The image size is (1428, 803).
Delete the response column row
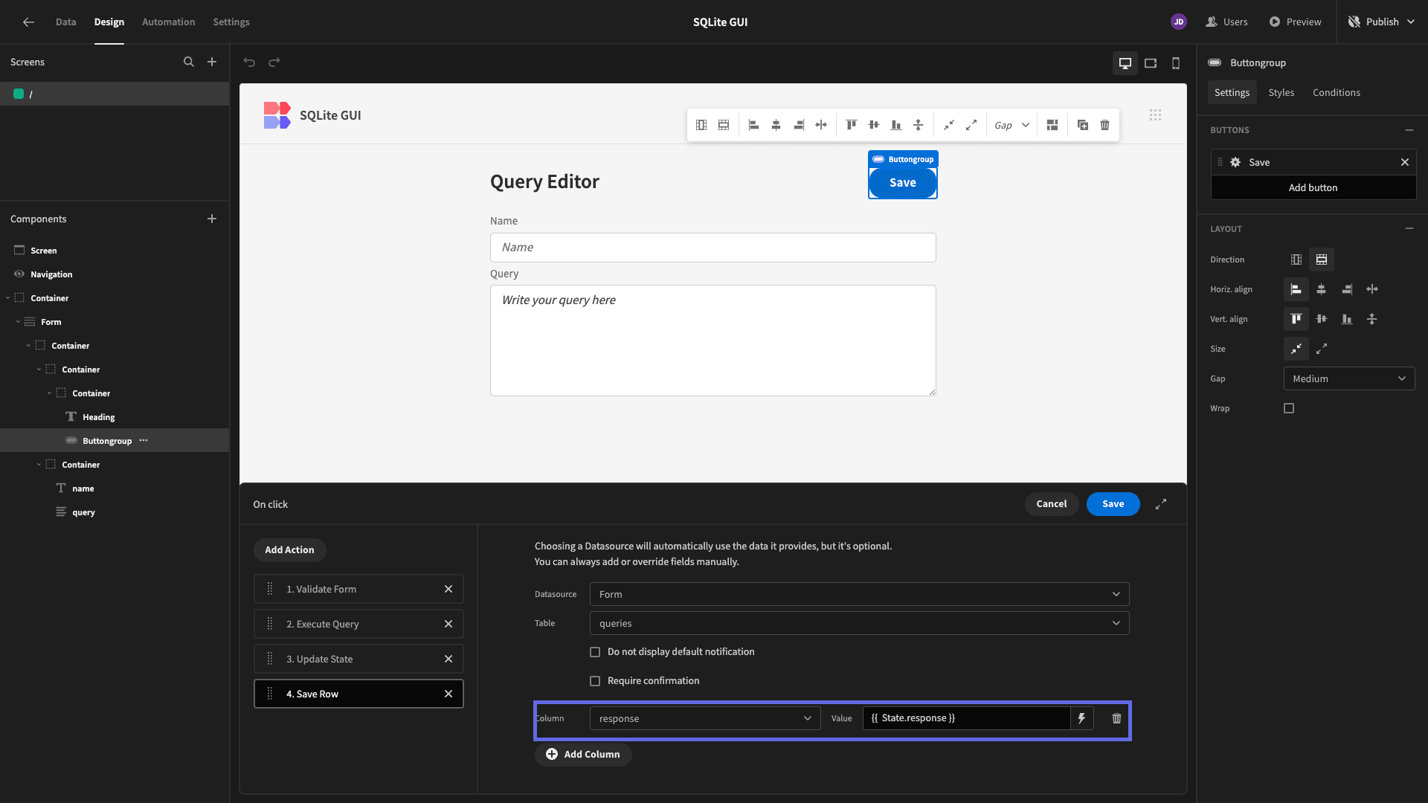click(1116, 718)
